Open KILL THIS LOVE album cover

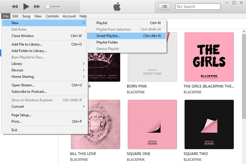point(104,125)
